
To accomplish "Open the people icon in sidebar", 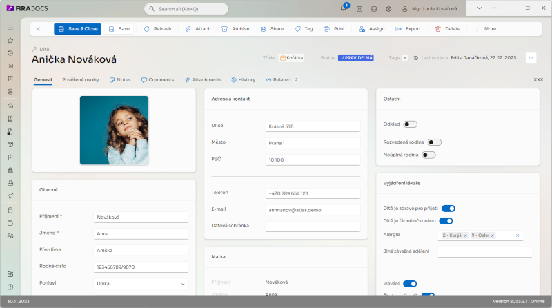I will (10, 235).
